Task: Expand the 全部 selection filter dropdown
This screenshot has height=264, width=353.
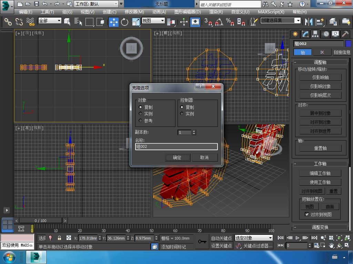Action: pyautogui.click(x=50, y=21)
